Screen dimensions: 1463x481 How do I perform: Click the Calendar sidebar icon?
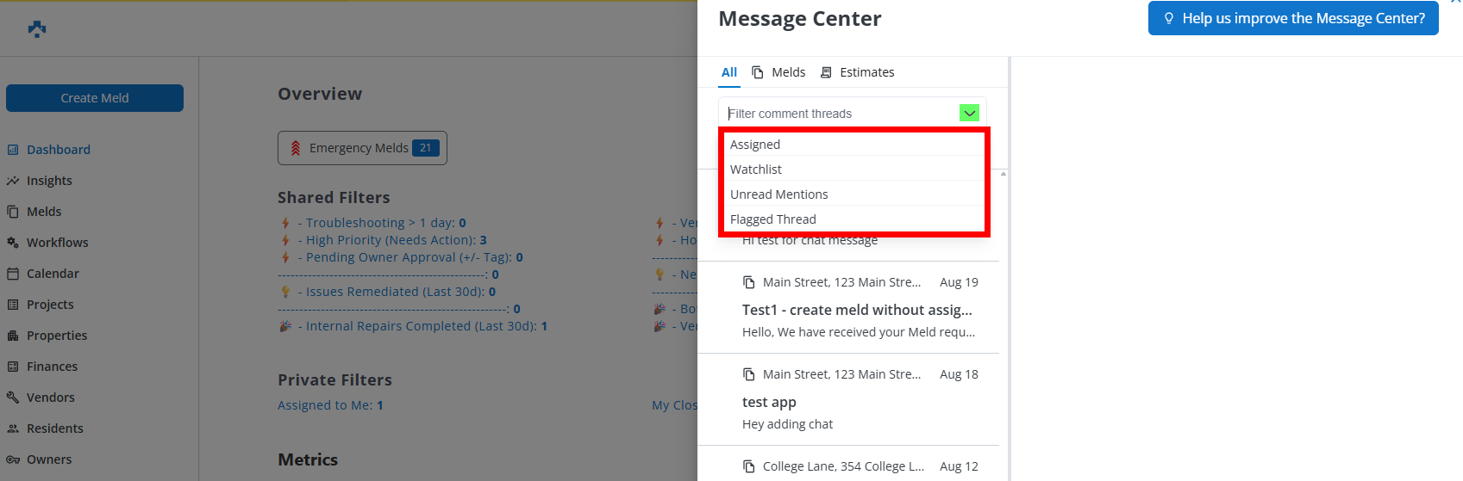(x=13, y=274)
